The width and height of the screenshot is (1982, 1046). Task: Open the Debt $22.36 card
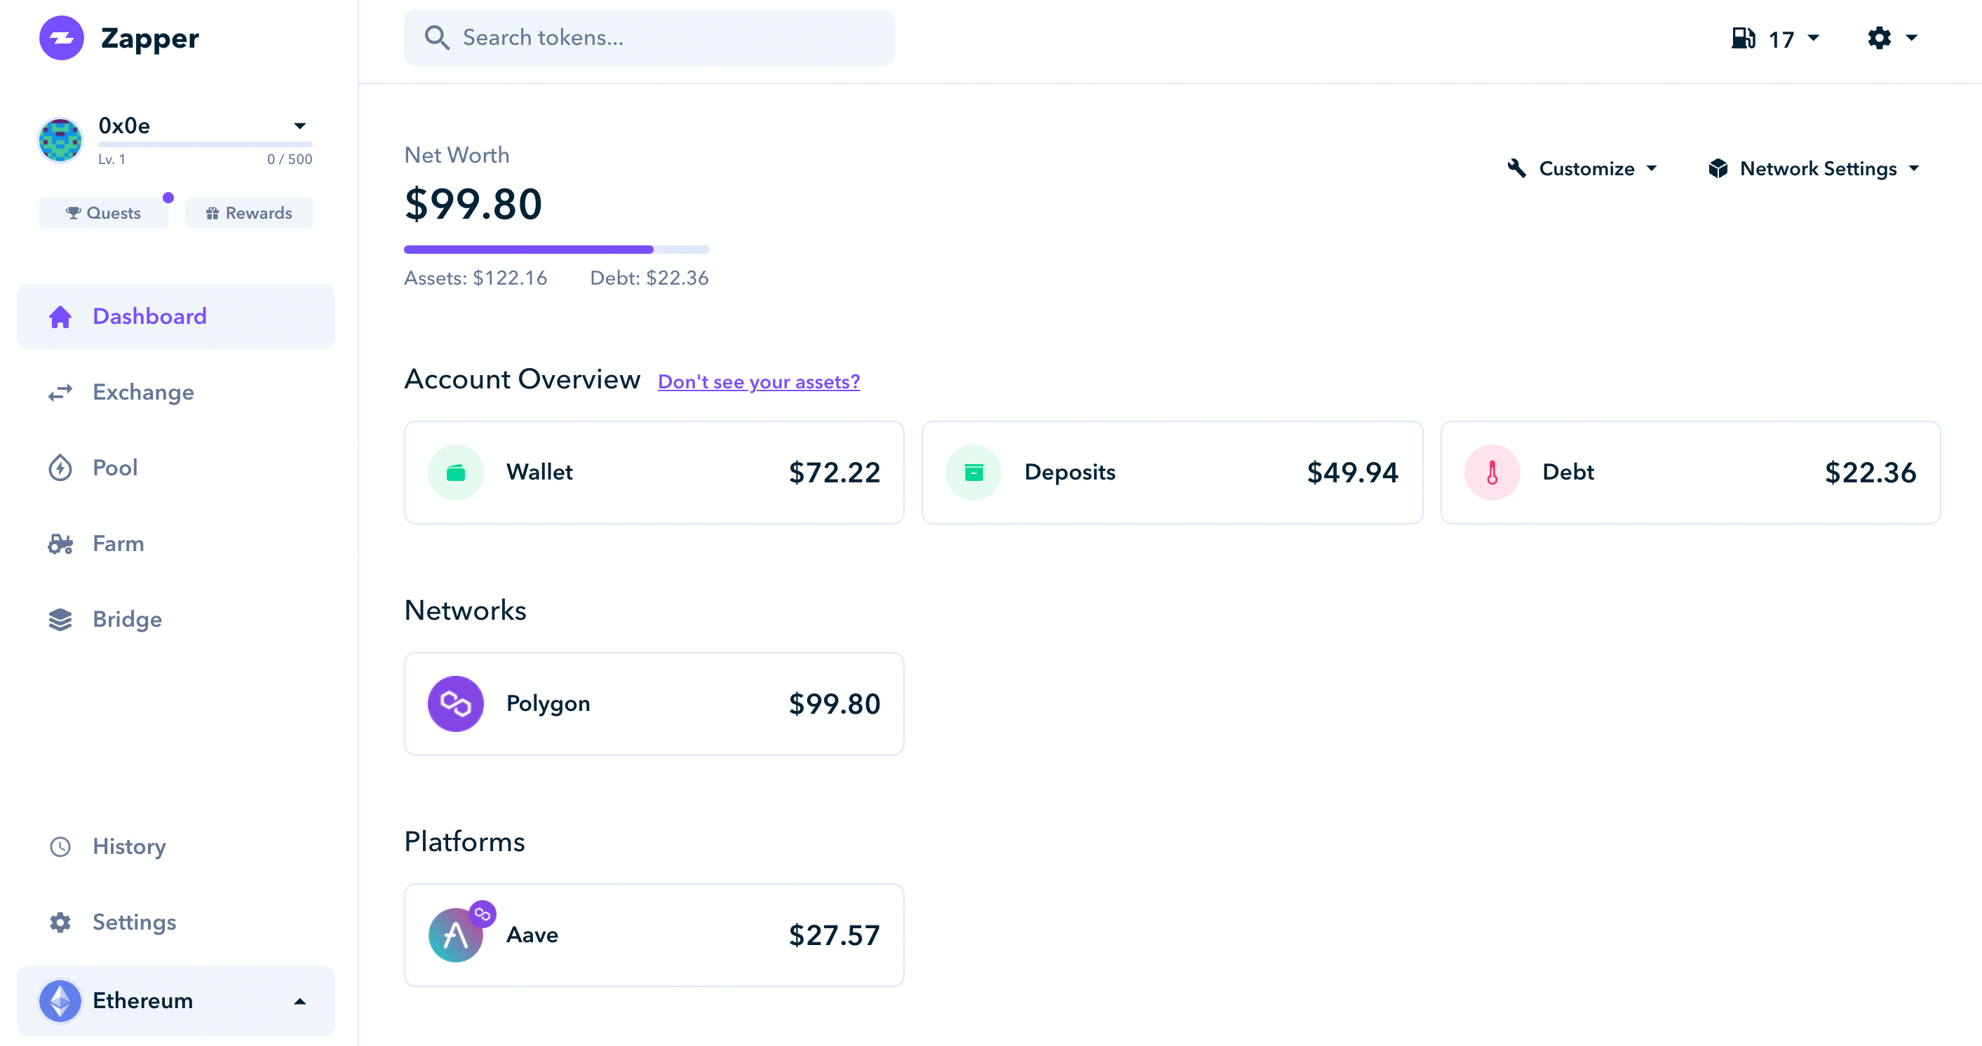(1690, 473)
